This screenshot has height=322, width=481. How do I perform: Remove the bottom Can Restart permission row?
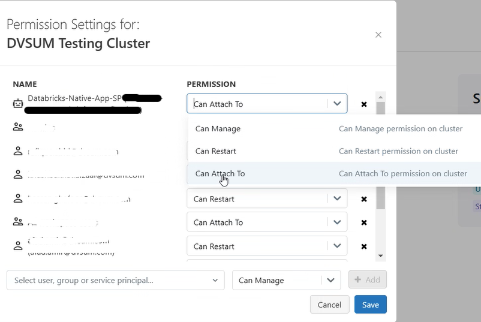click(x=364, y=246)
